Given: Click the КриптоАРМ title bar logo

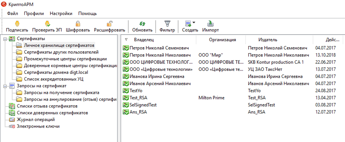Looking at the screenshot, I should (x=3, y=4).
